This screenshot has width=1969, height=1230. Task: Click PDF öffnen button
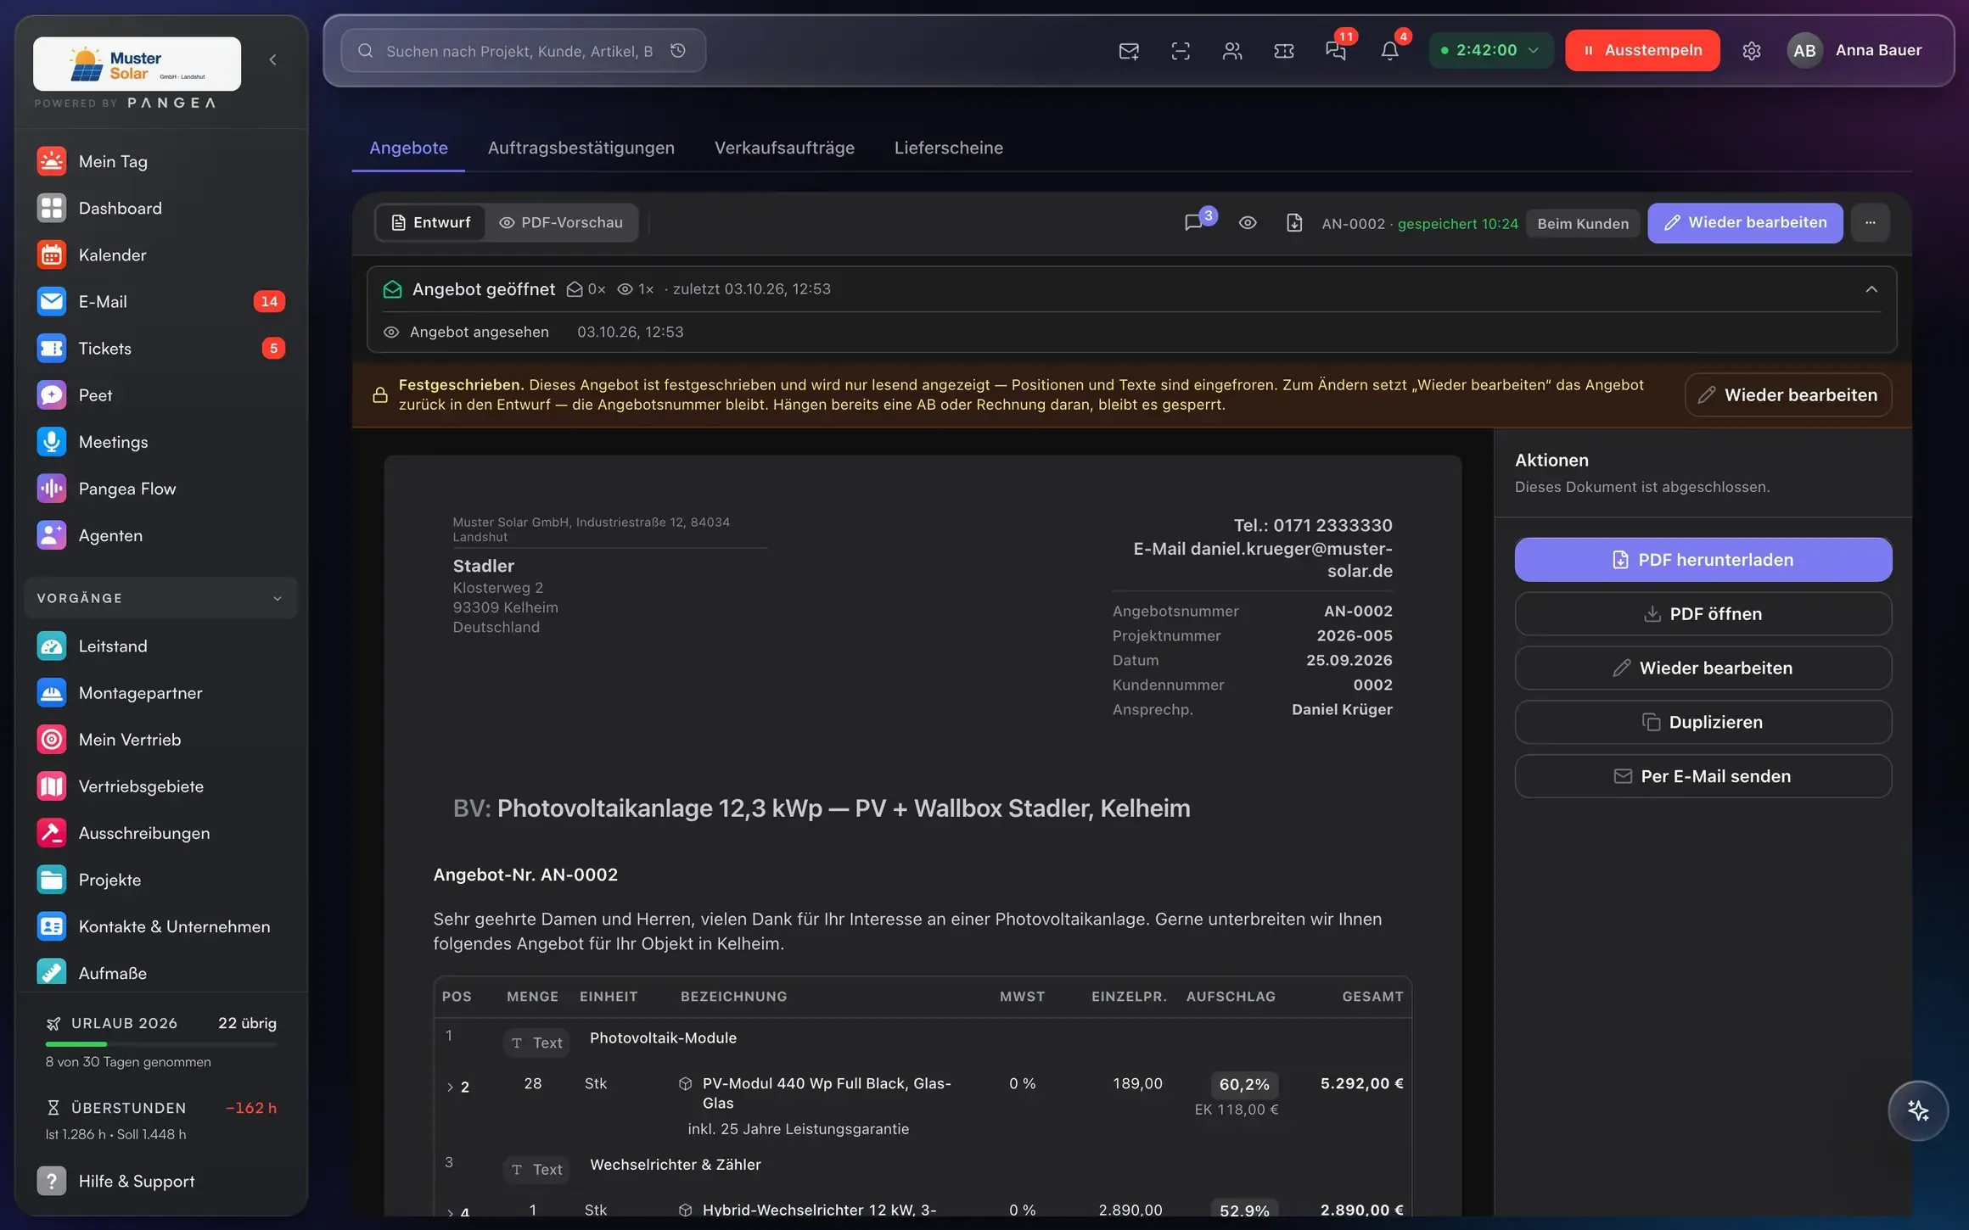click(1703, 613)
